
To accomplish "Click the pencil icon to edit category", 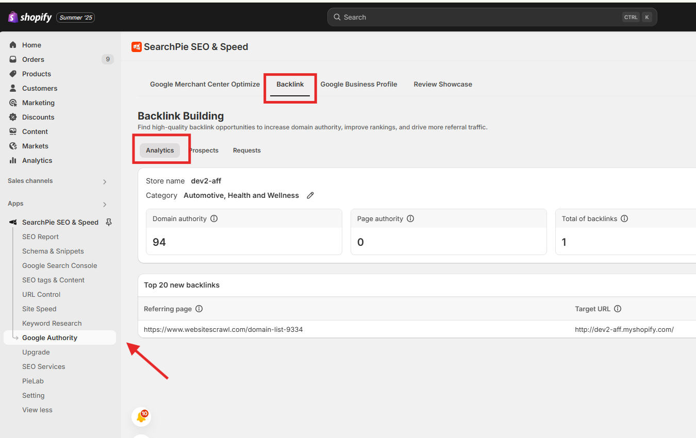I will [x=310, y=195].
